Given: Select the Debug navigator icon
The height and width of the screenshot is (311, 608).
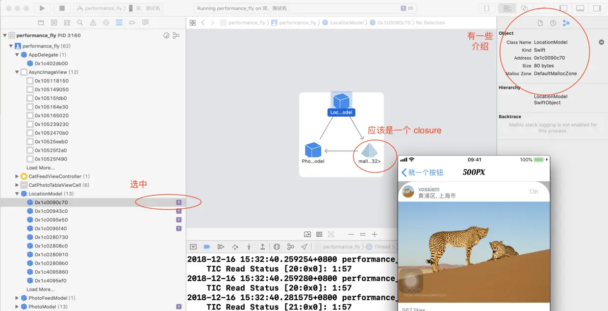Looking at the screenshot, I should 119,22.
